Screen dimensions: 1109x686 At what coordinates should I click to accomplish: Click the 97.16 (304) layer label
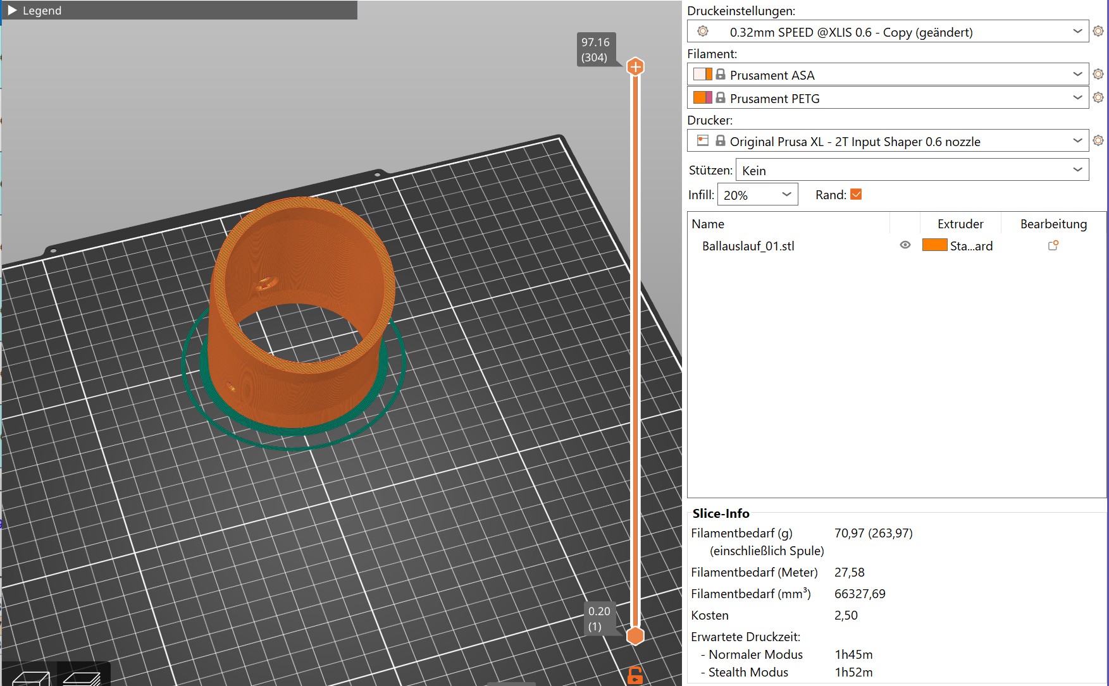(595, 49)
